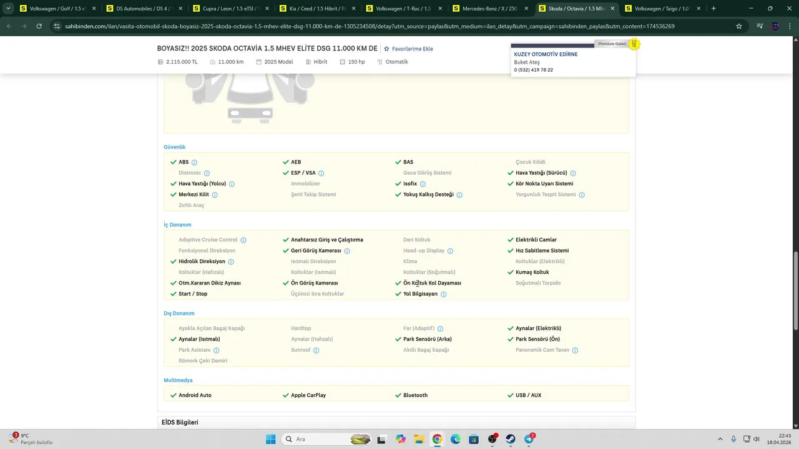Switch to Kia / Ceed tab
This screenshot has width=799, height=449.
316,9
